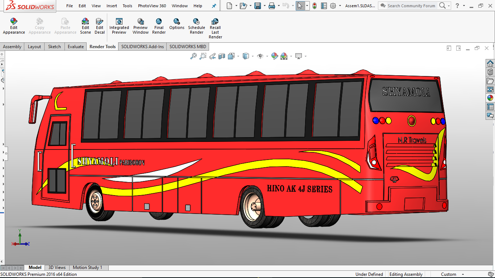The image size is (495, 278).
Task: Expand the Apply Scene dropdown arrow
Action: pyautogui.click(x=291, y=56)
